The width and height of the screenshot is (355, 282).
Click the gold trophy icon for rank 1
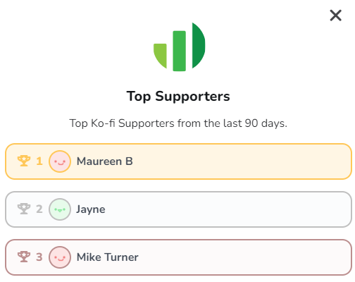[x=24, y=161]
